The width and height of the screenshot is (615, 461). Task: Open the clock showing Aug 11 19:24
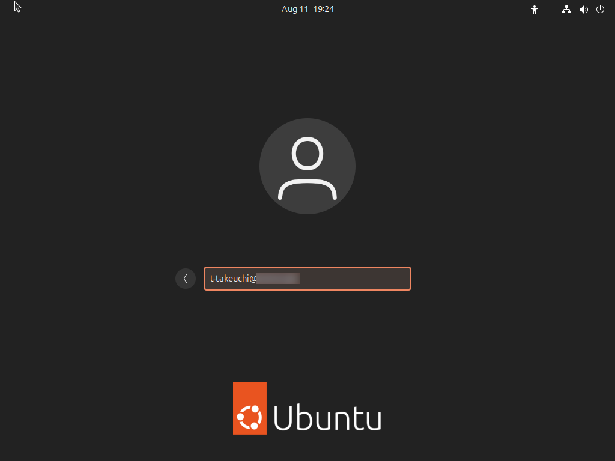coord(307,9)
